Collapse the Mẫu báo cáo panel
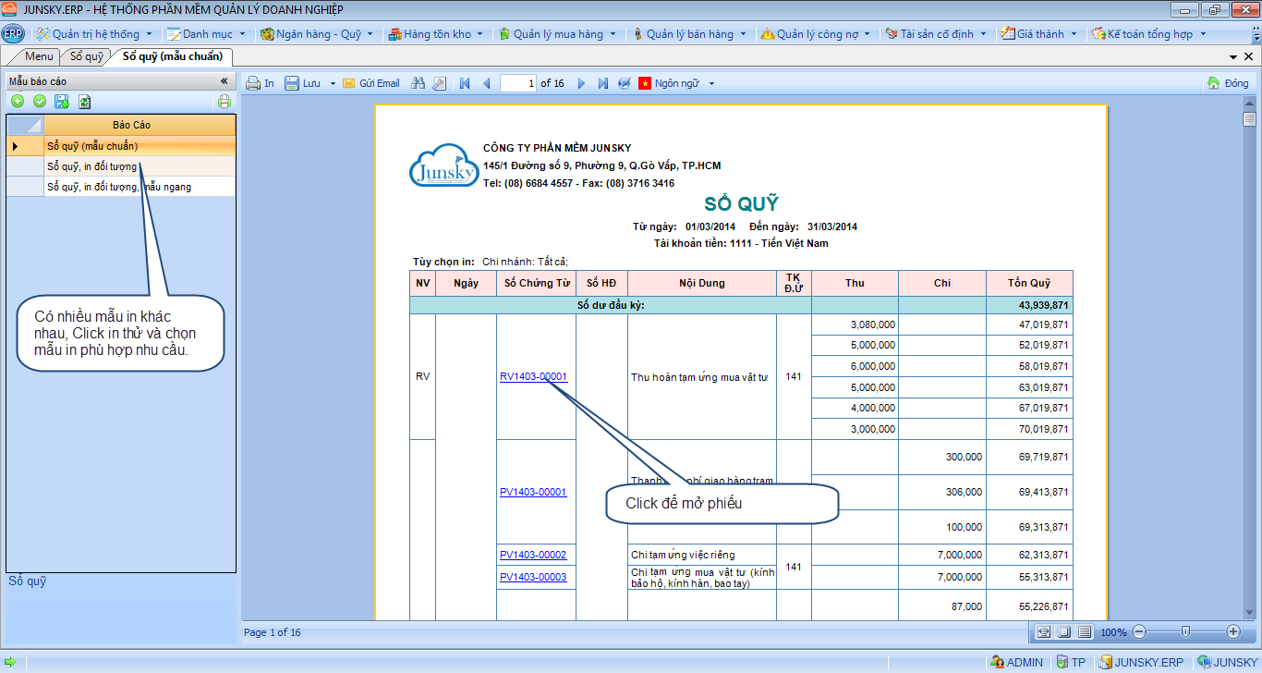The width and height of the screenshot is (1262, 673). tap(224, 81)
